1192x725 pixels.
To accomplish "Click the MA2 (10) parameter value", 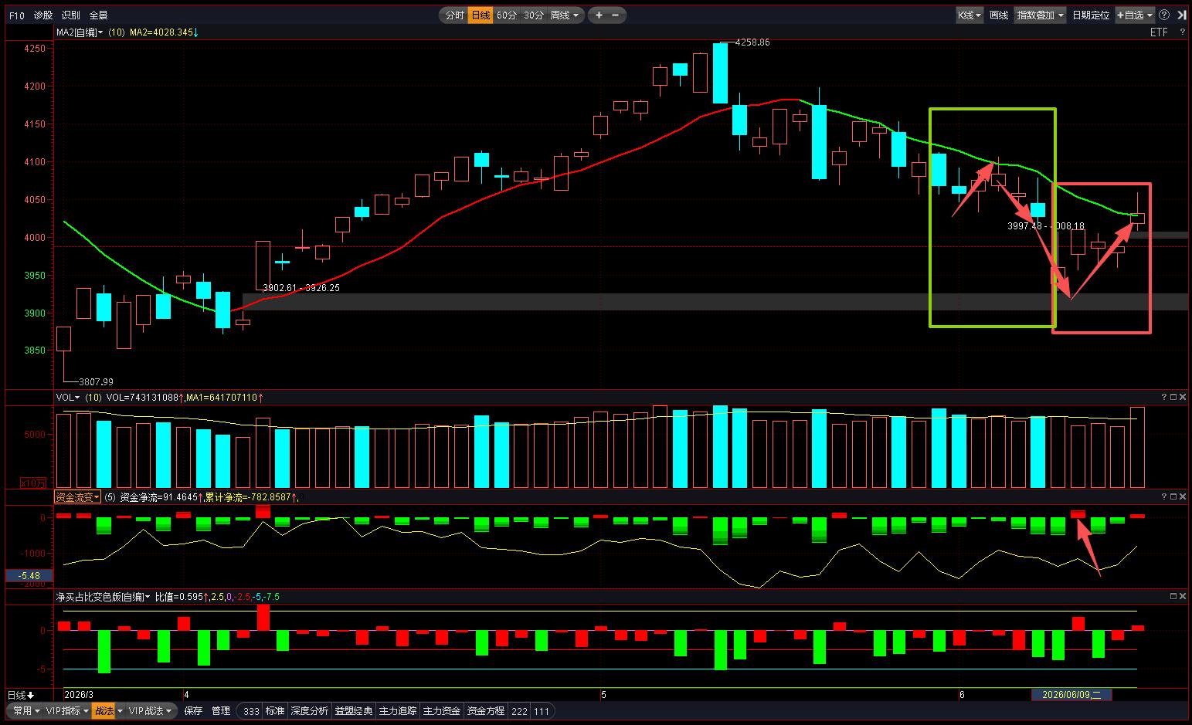I will [117, 32].
